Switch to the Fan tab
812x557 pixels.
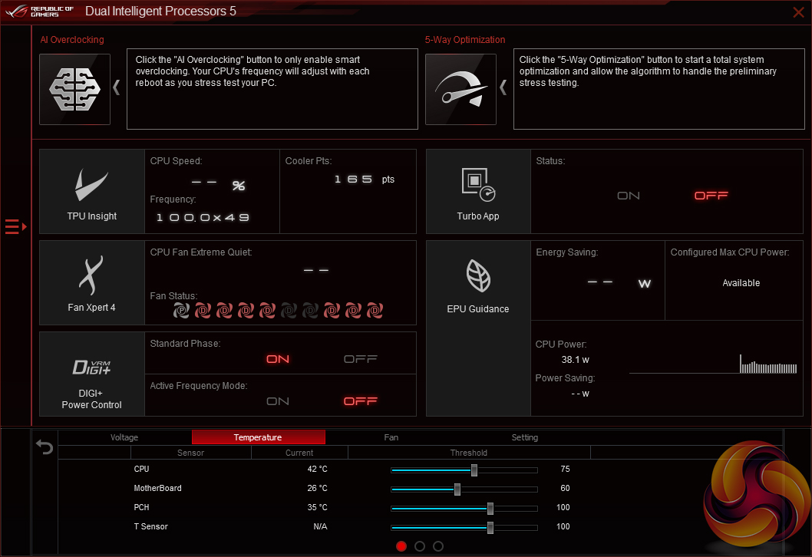point(391,437)
